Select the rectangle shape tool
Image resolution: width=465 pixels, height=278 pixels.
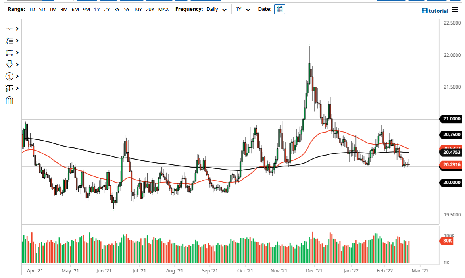pos(10,52)
